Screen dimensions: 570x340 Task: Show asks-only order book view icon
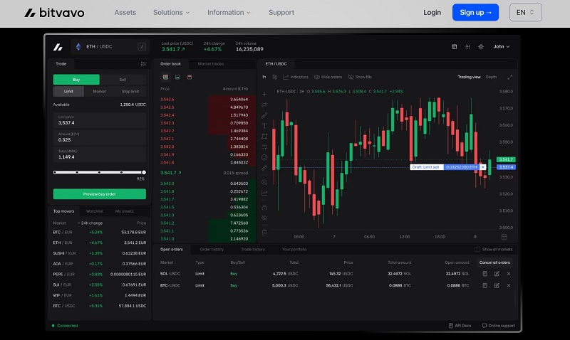[190, 77]
